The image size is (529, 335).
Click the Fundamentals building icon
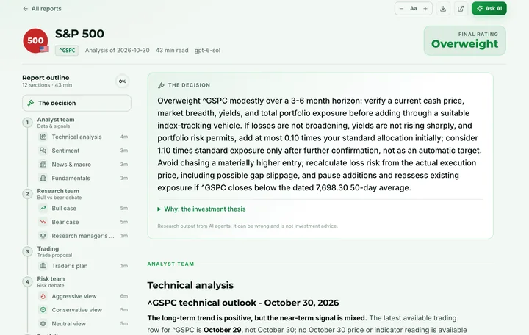(43, 178)
